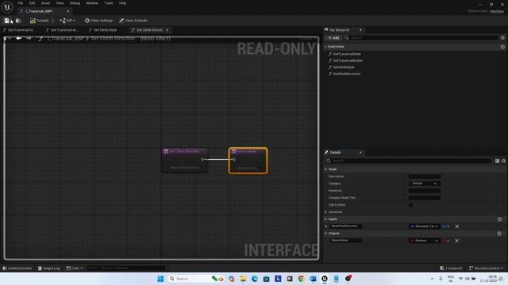
Task: Open the Gameplay Tag type dropdown
Action: tap(424, 226)
